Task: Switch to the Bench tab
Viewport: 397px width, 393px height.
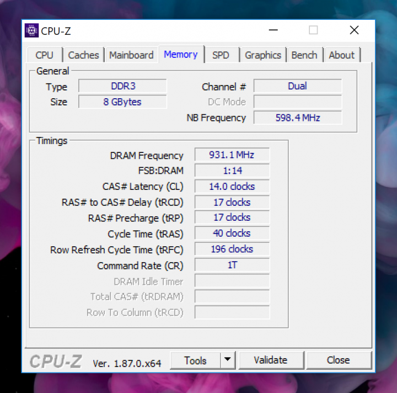Action: click(304, 55)
